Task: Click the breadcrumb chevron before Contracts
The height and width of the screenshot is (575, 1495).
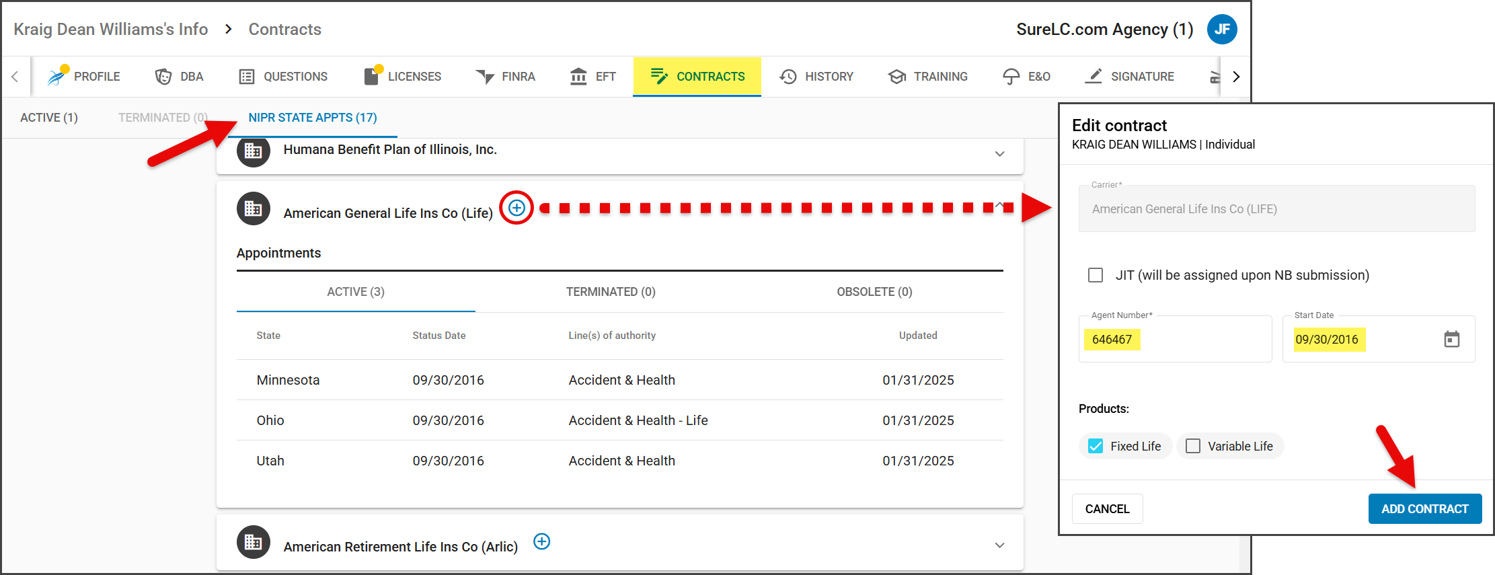Action: (x=229, y=29)
